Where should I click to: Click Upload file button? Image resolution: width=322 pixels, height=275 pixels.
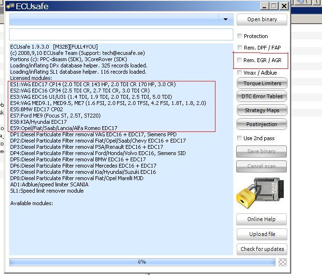(262, 234)
